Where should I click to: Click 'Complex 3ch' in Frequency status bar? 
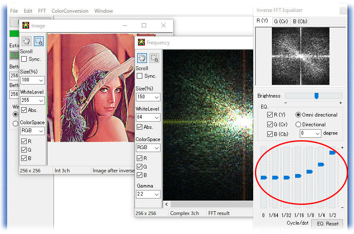tap(185, 213)
